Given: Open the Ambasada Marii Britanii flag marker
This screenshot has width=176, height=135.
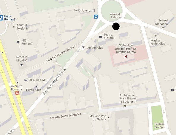Looking at the screenshot, I should [x=125, y=106].
